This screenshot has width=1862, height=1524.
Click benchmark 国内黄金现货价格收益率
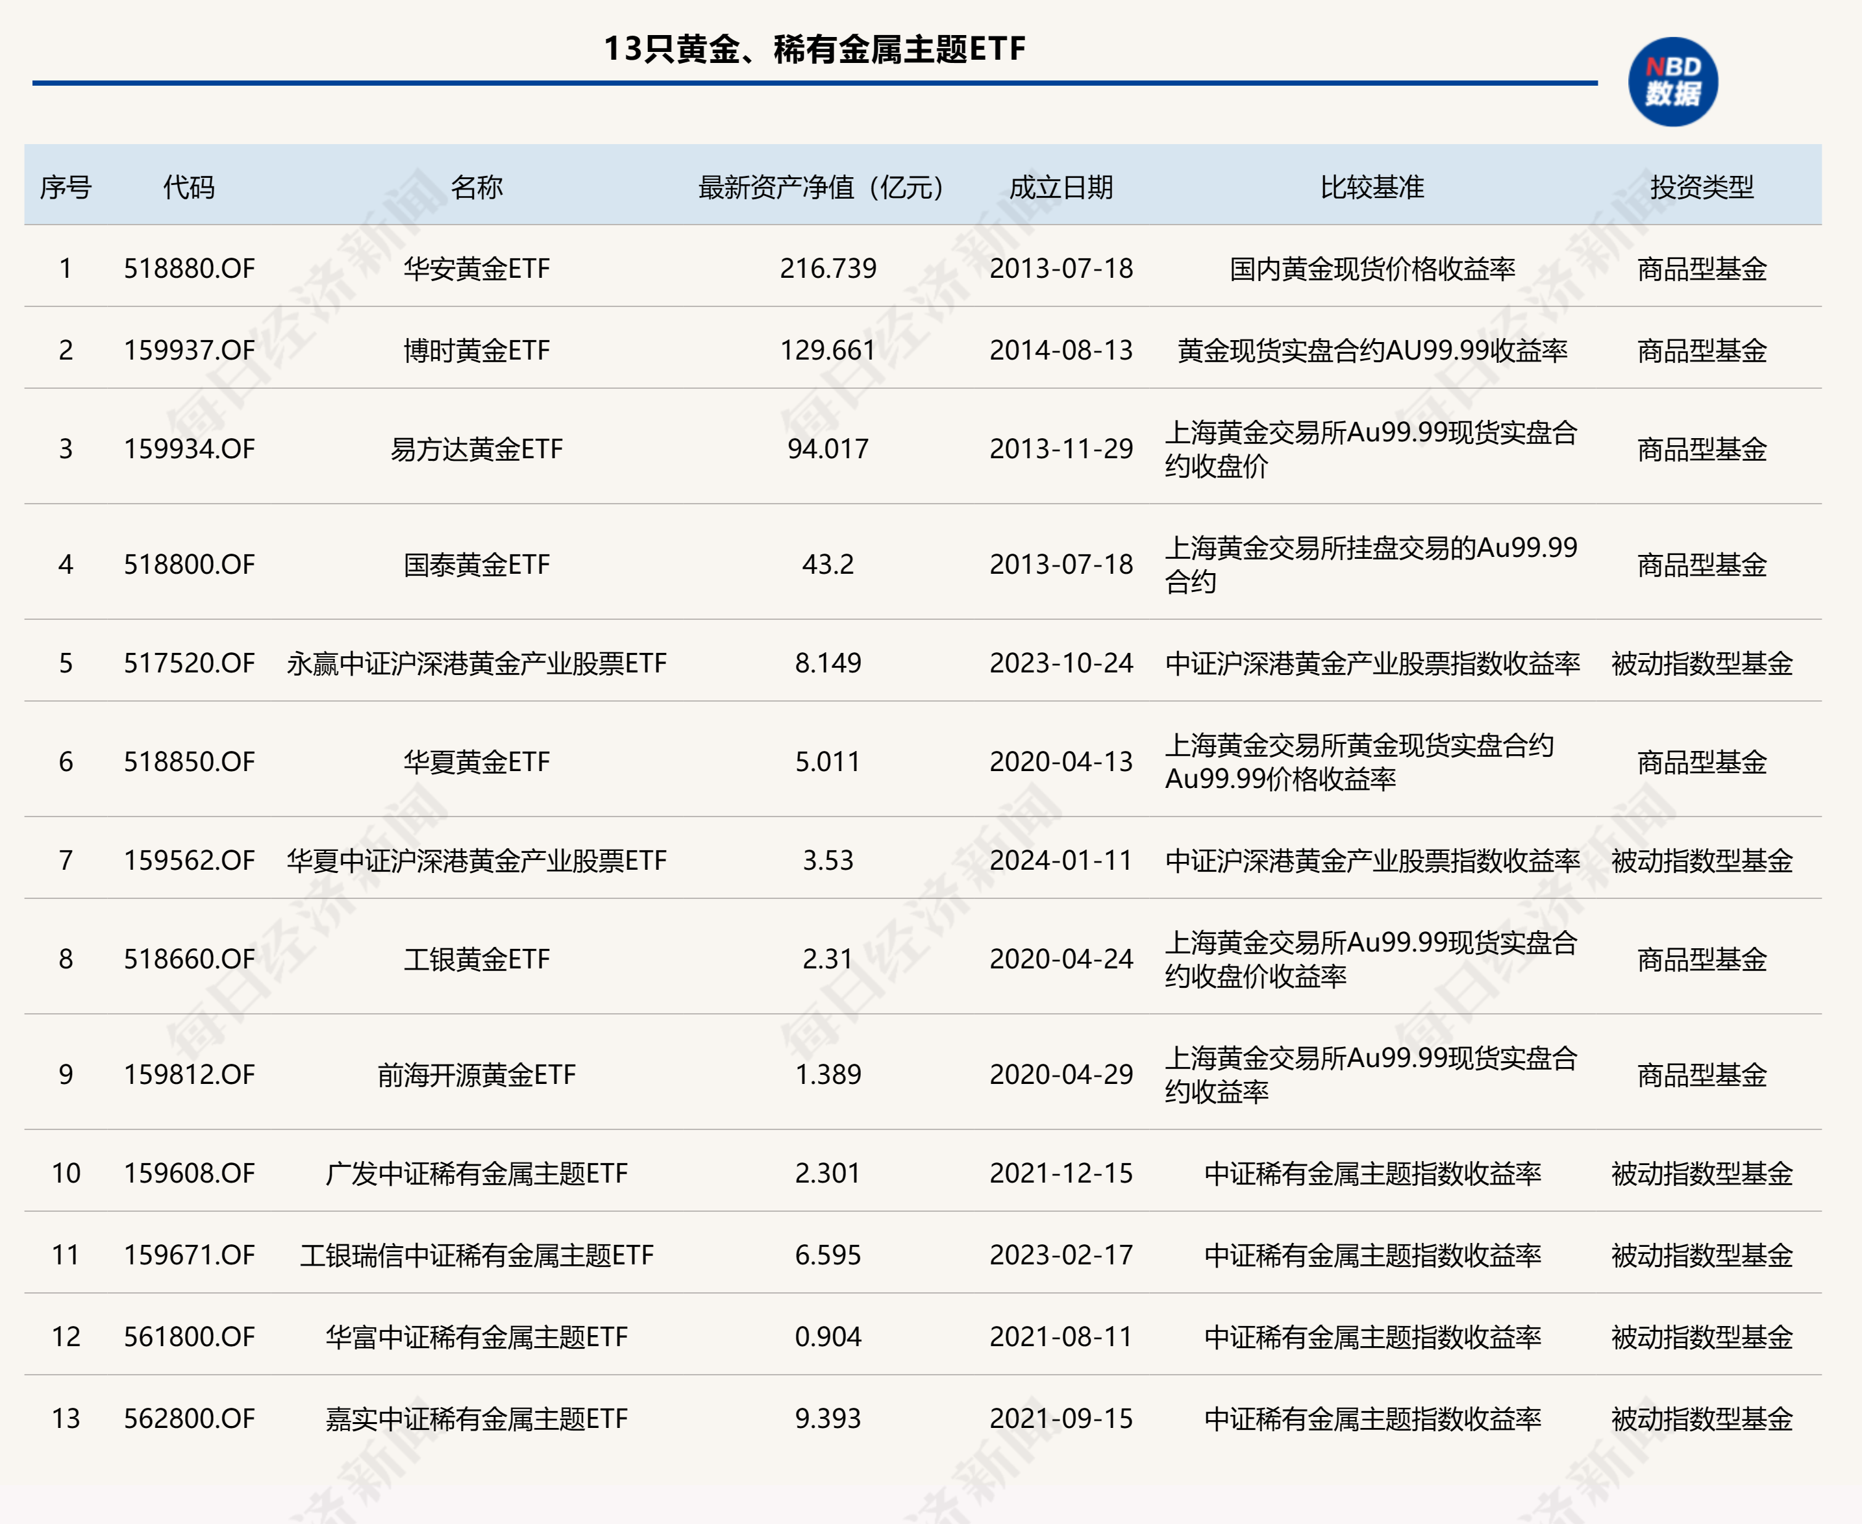[1372, 269]
